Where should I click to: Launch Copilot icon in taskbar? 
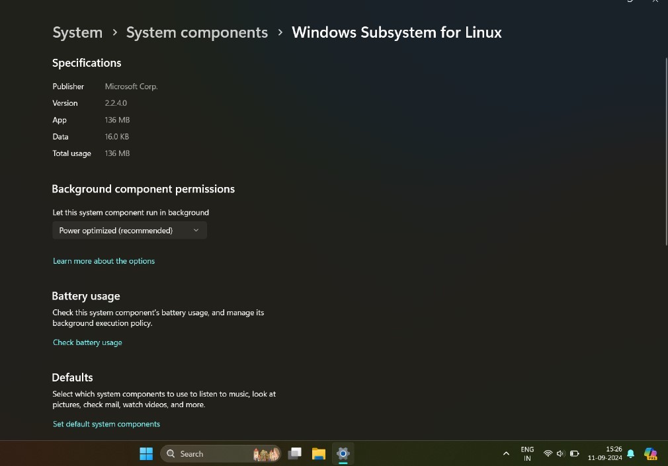(x=651, y=453)
